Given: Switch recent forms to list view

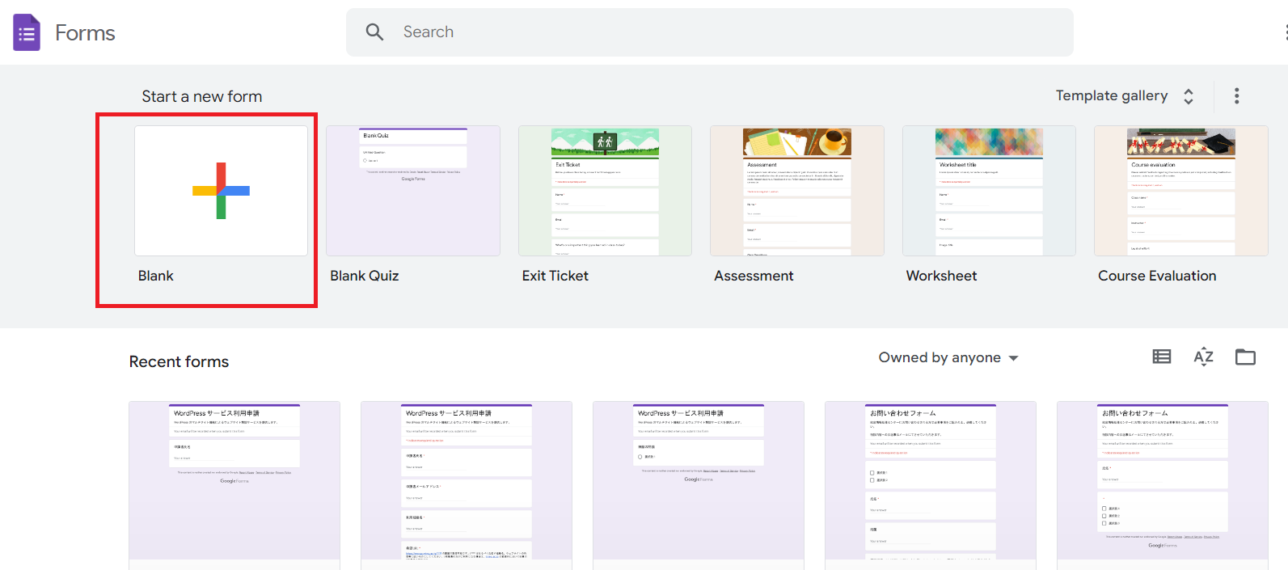Looking at the screenshot, I should (1162, 357).
